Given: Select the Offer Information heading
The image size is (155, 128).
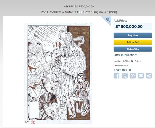Looking at the screenshot, I should click(125, 55).
